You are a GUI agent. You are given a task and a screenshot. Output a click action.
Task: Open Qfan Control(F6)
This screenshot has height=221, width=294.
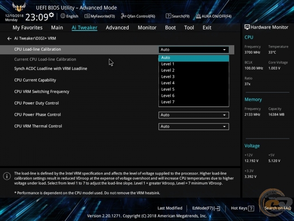138,16
